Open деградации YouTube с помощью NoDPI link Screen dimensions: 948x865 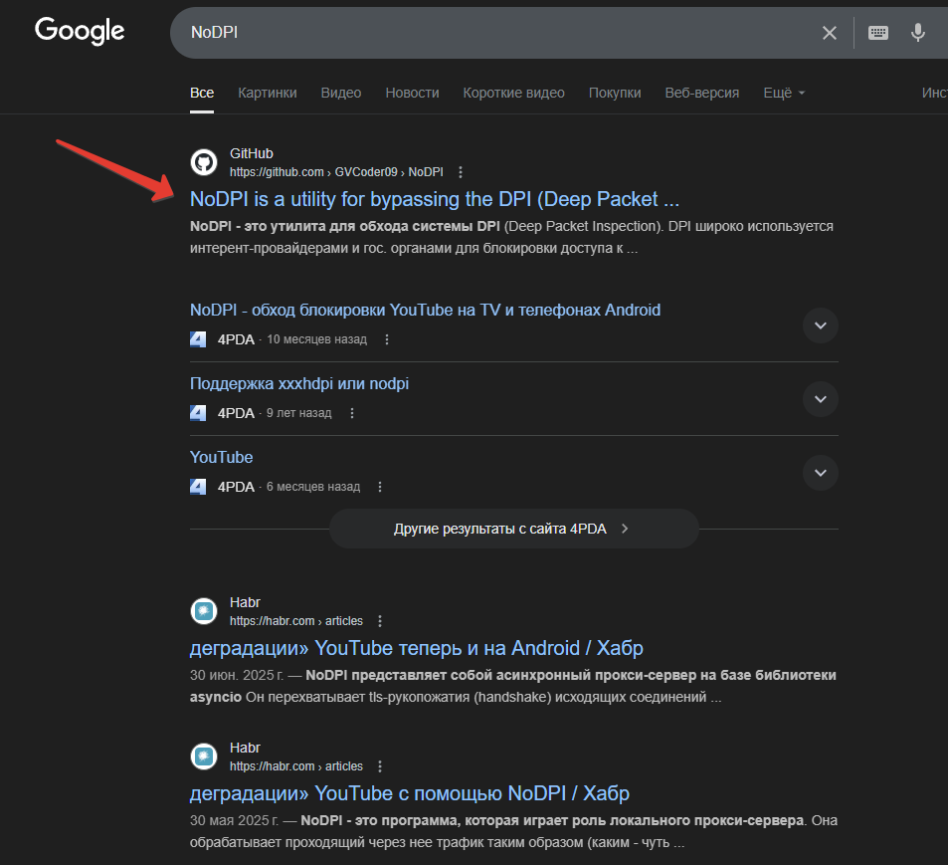click(x=410, y=793)
